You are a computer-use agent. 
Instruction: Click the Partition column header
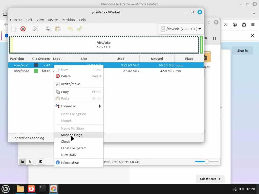(19, 59)
